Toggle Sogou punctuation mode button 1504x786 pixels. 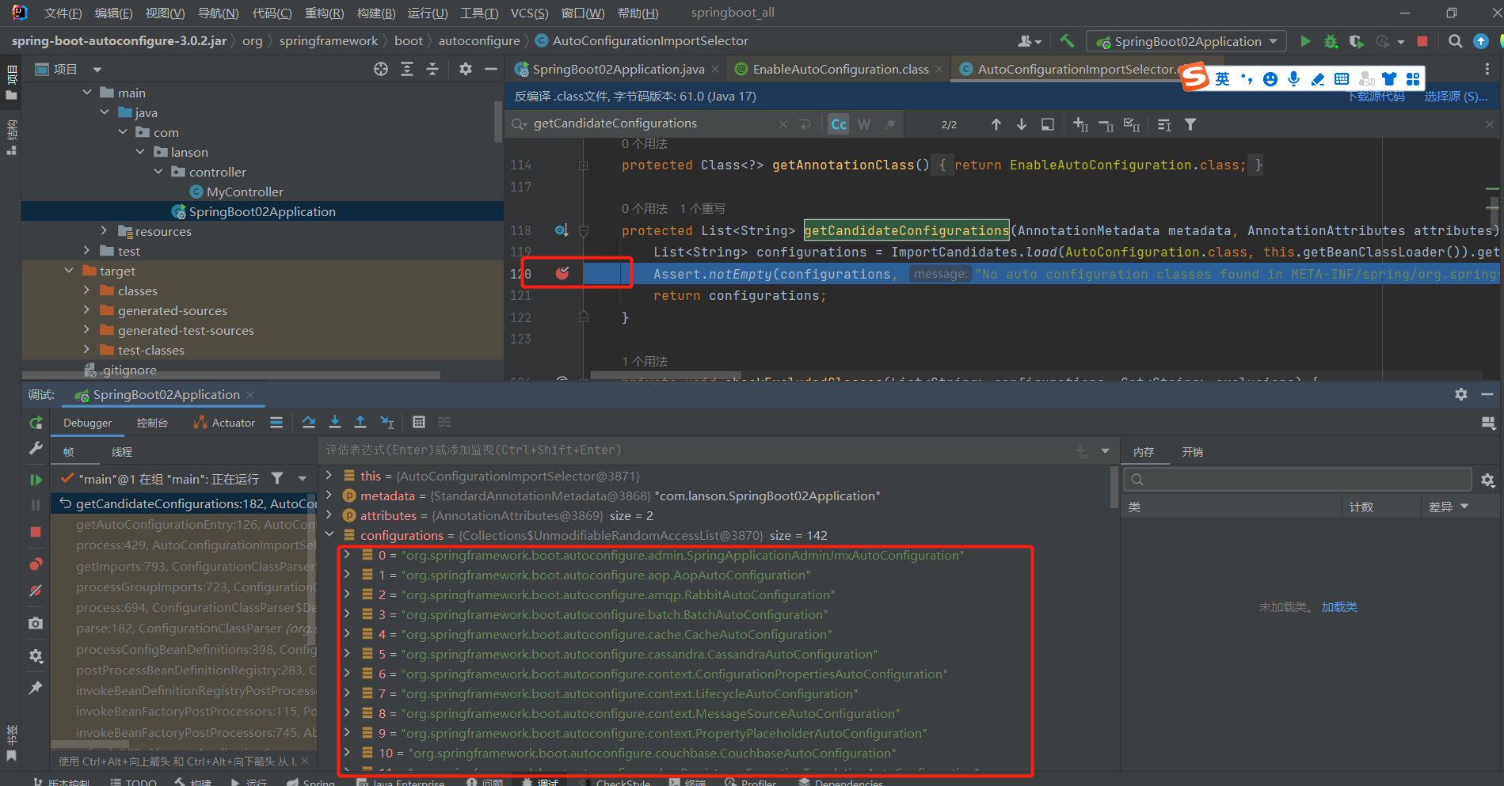coord(1247,78)
